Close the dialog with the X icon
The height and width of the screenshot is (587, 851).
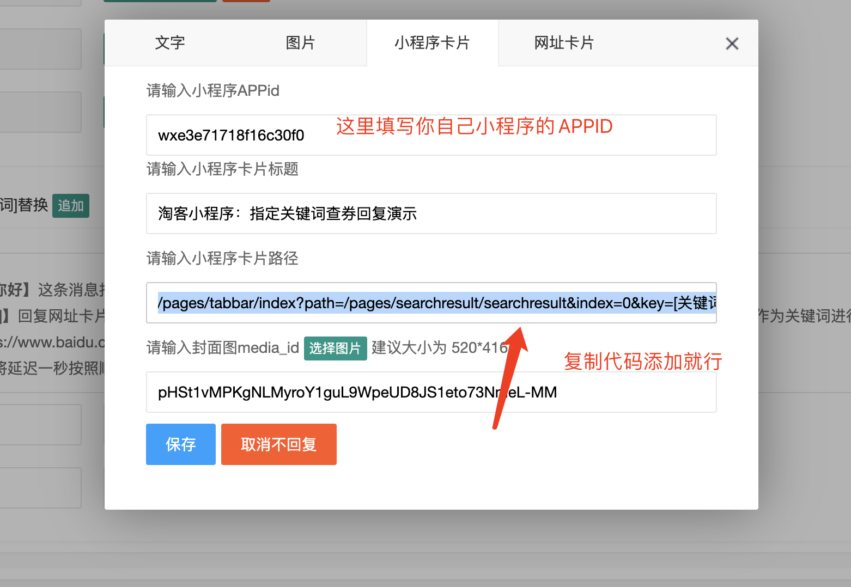click(732, 44)
